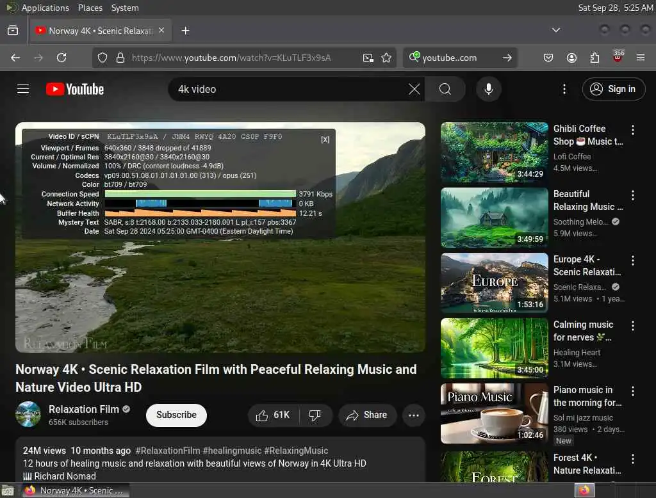The width and height of the screenshot is (656, 498).
Task: Go forward with the browser forward arrow
Action: pos(38,58)
